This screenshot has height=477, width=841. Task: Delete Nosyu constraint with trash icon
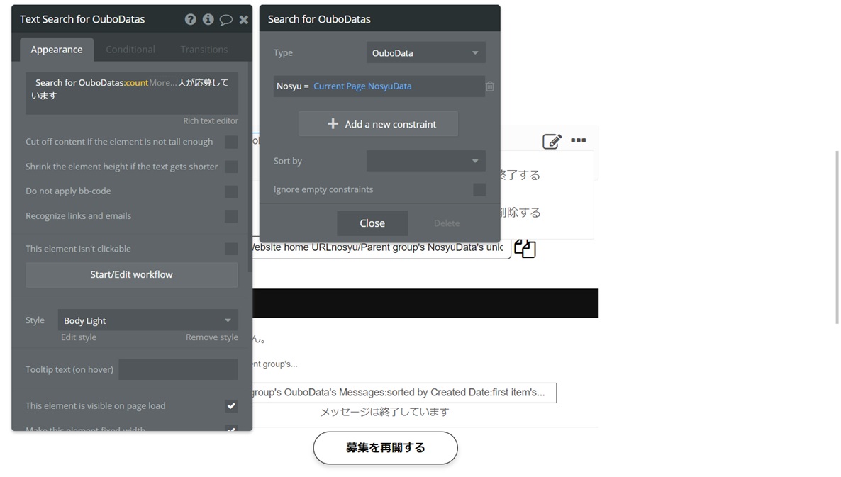point(490,86)
